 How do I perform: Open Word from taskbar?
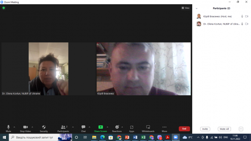[135, 137]
